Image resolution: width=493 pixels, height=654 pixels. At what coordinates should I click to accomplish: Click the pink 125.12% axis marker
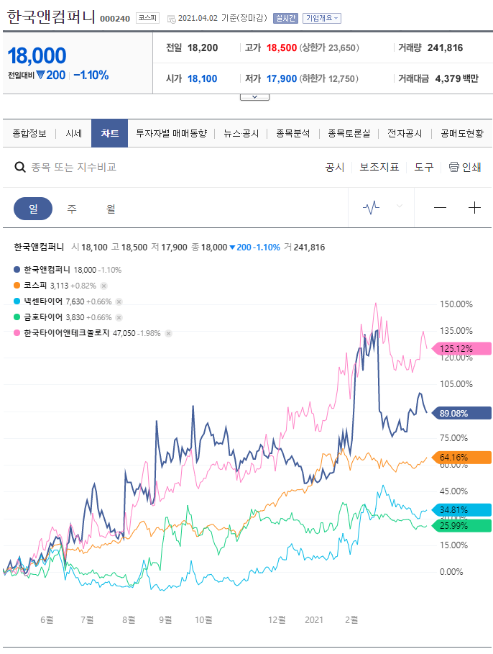pyautogui.click(x=462, y=349)
